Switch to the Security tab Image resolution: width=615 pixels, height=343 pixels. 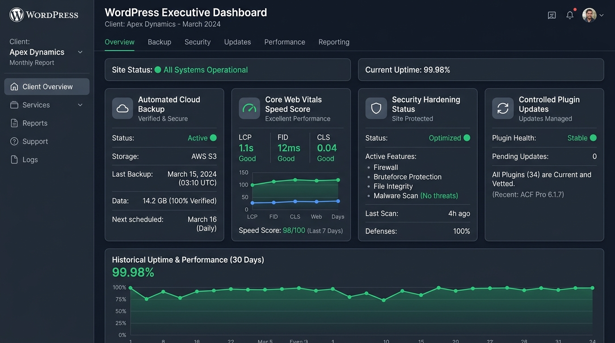click(198, 42)
